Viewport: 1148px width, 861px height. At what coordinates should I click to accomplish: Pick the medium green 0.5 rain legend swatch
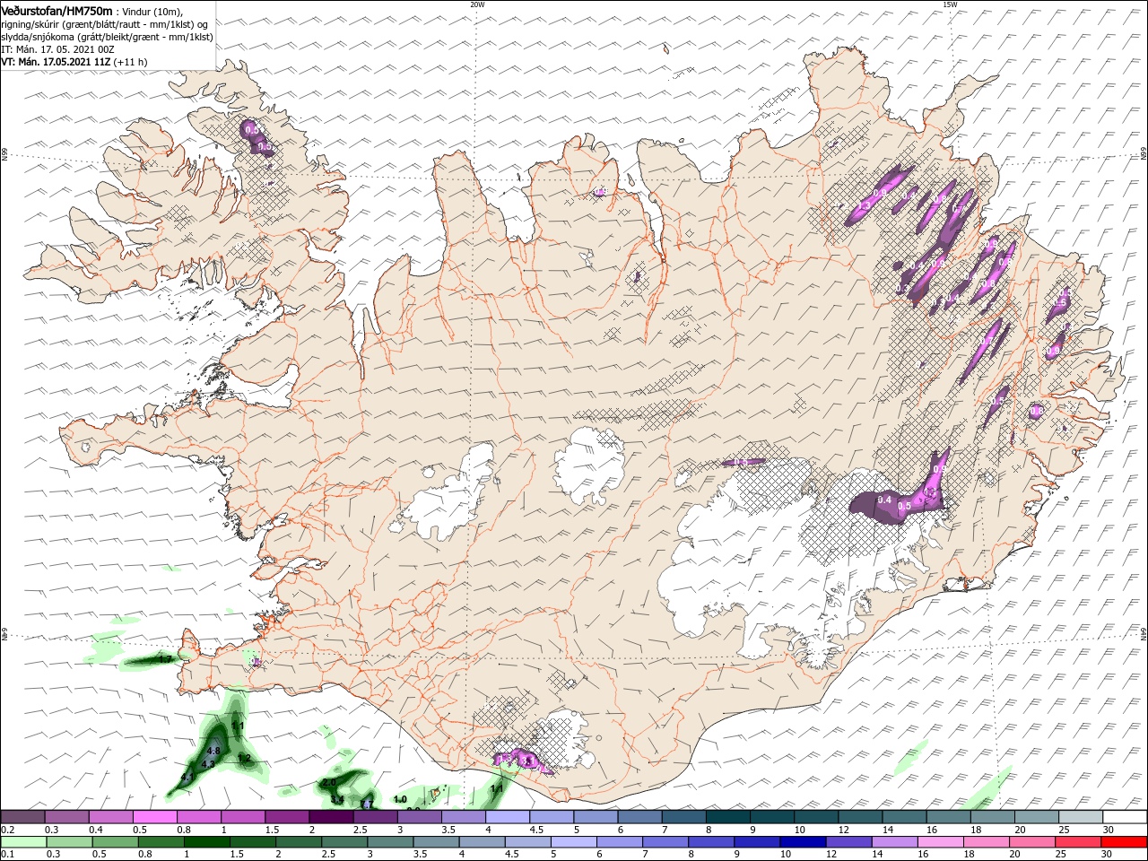(x=115, y=841)
